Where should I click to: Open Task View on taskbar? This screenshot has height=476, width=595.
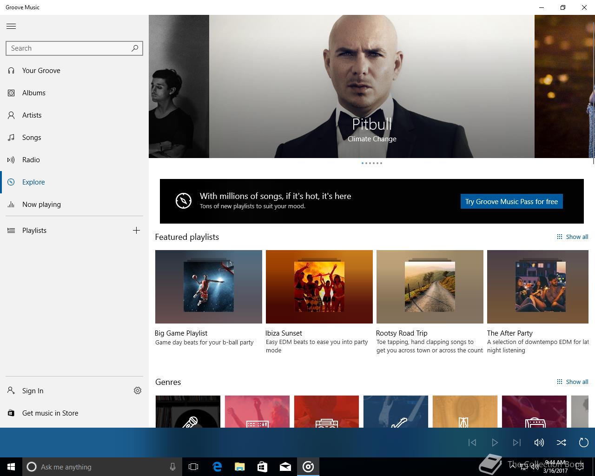(x=193, y=467)
